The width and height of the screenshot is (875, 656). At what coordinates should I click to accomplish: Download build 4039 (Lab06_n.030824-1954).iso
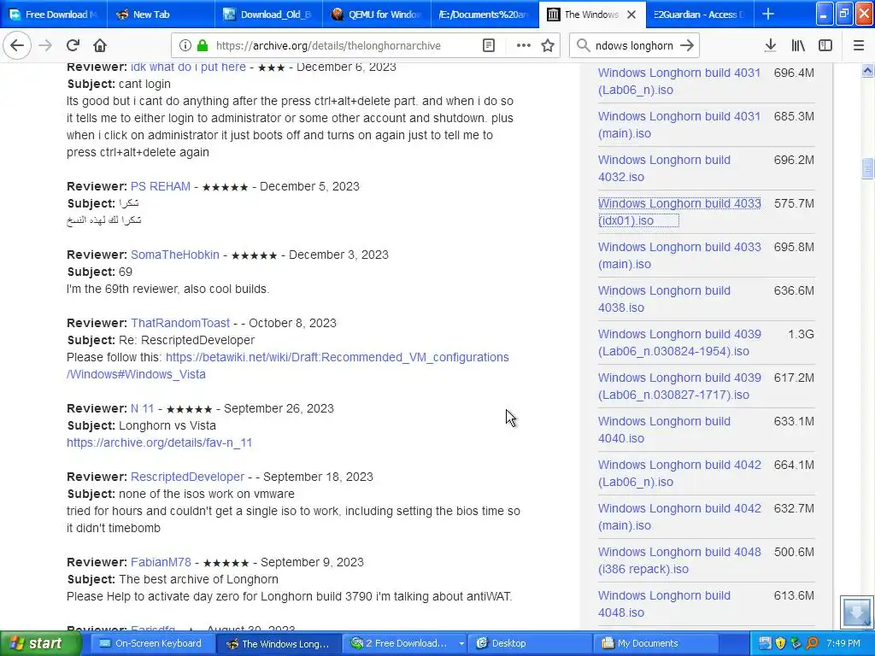(x=679, y=342)
